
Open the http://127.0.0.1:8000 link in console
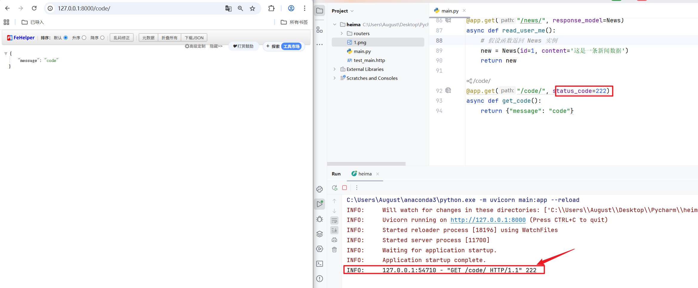point(488,220)
